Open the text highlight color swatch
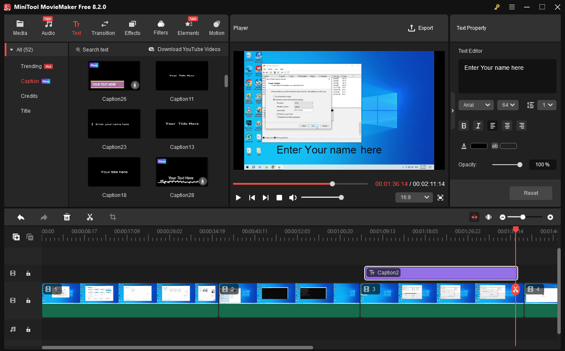565x351 pixels. (x=508, y=146)
